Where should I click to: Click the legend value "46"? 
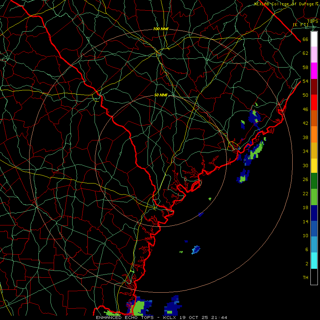(305, 110)
